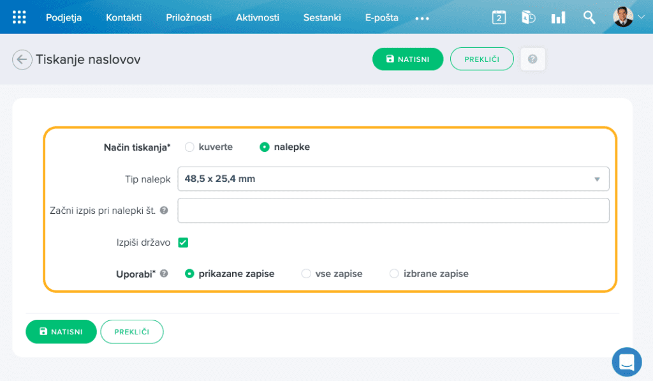This screenshot has height=381, width=653.
Task: Click help icon next to Uporabi label
Action: tap(164, 274)
